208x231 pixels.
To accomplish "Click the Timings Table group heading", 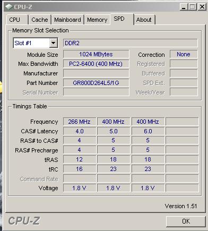I will tap(30, 106).
